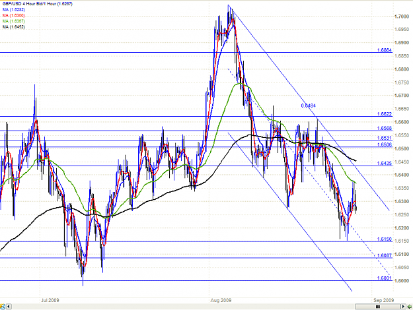Click the horizontal scrollbar thumb
413x310 pixels.
pyautogui.click(x=378, y=307)
